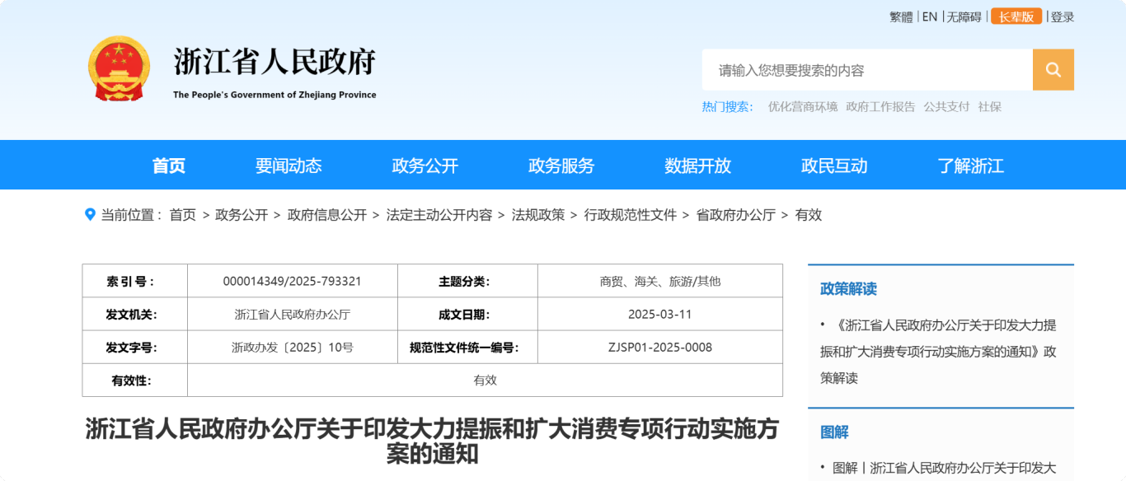Go to 省政府办公厅 breadcrumb
This screenshot has width=1126, height=481.
[736, 215]
